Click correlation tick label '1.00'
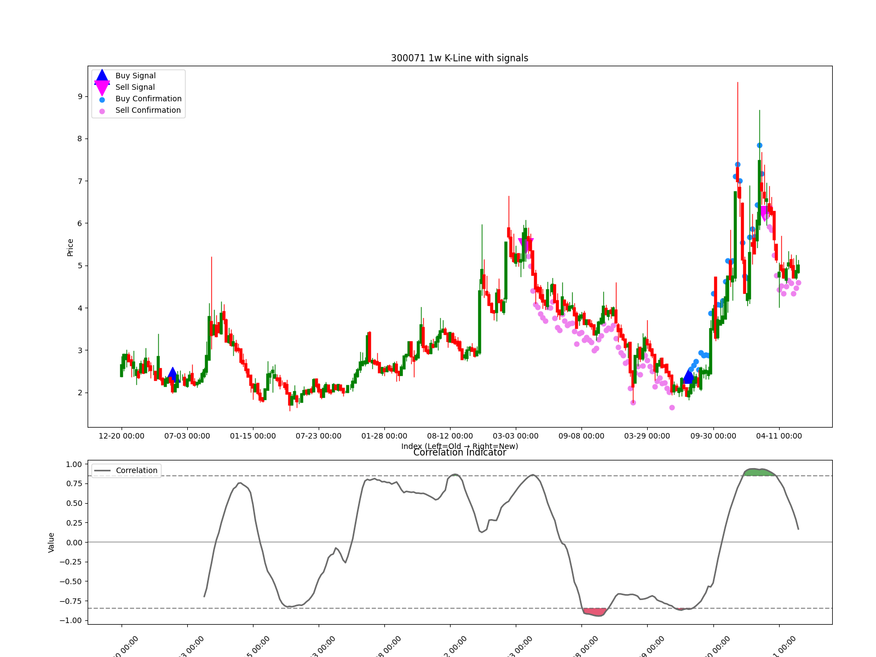This screenshot has width=876, height=657. [x=74, y=464]
